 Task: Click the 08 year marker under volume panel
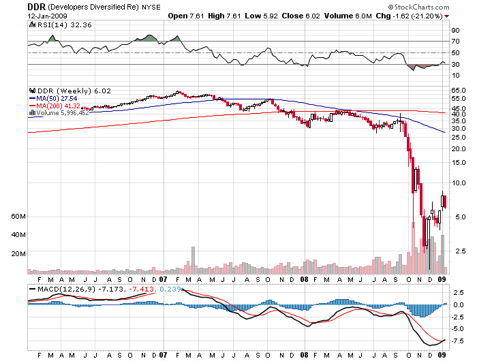(x=304, y=279)
